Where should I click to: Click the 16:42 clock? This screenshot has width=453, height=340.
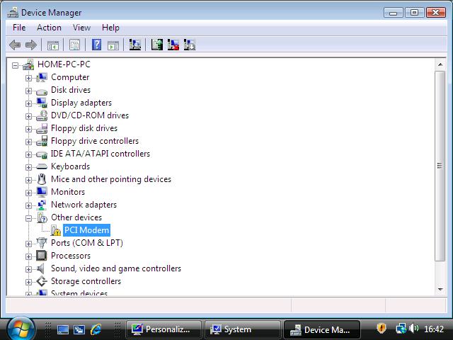[434, 329]
